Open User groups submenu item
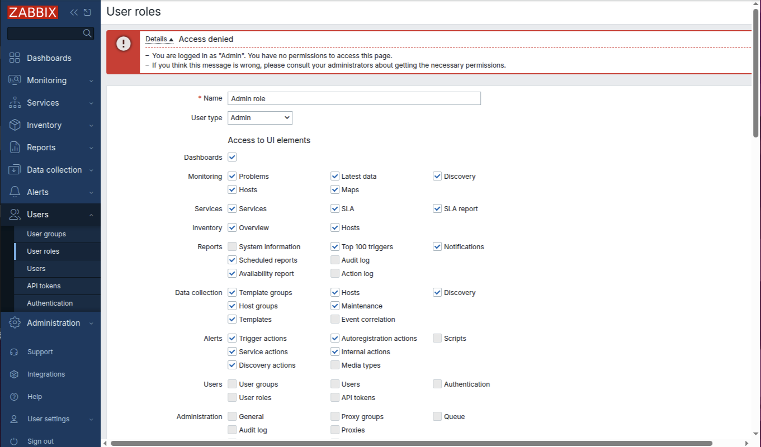Screen dimensions: 761x447 pos(46,234)
